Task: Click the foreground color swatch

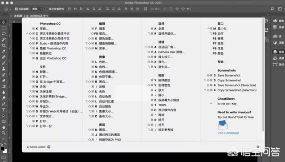Action: tap(2, 149)
